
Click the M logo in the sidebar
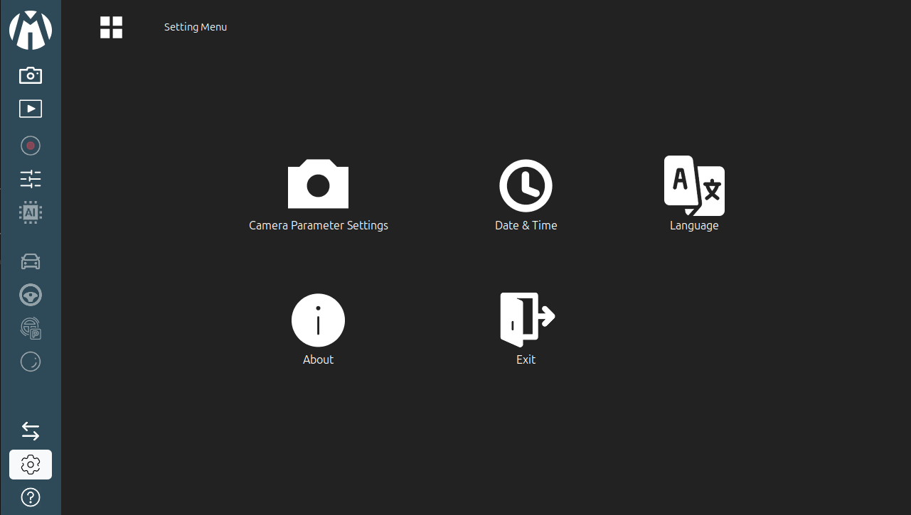pyautogui.click(x=31, y=31)
